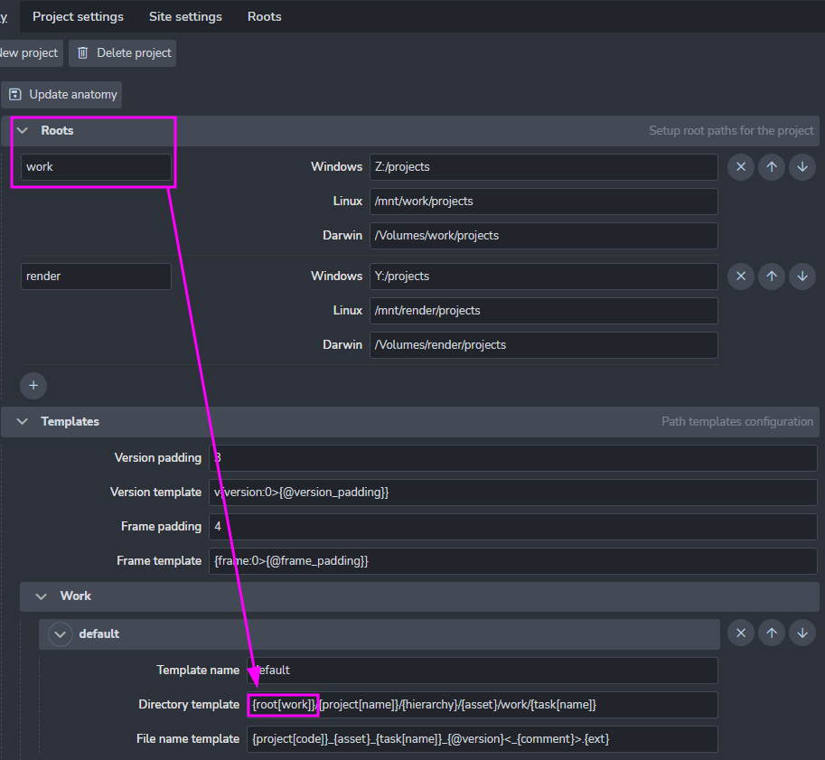Viewport: 825px width, 760px height.
Task: Move the render root down
Action: [802, 277]
